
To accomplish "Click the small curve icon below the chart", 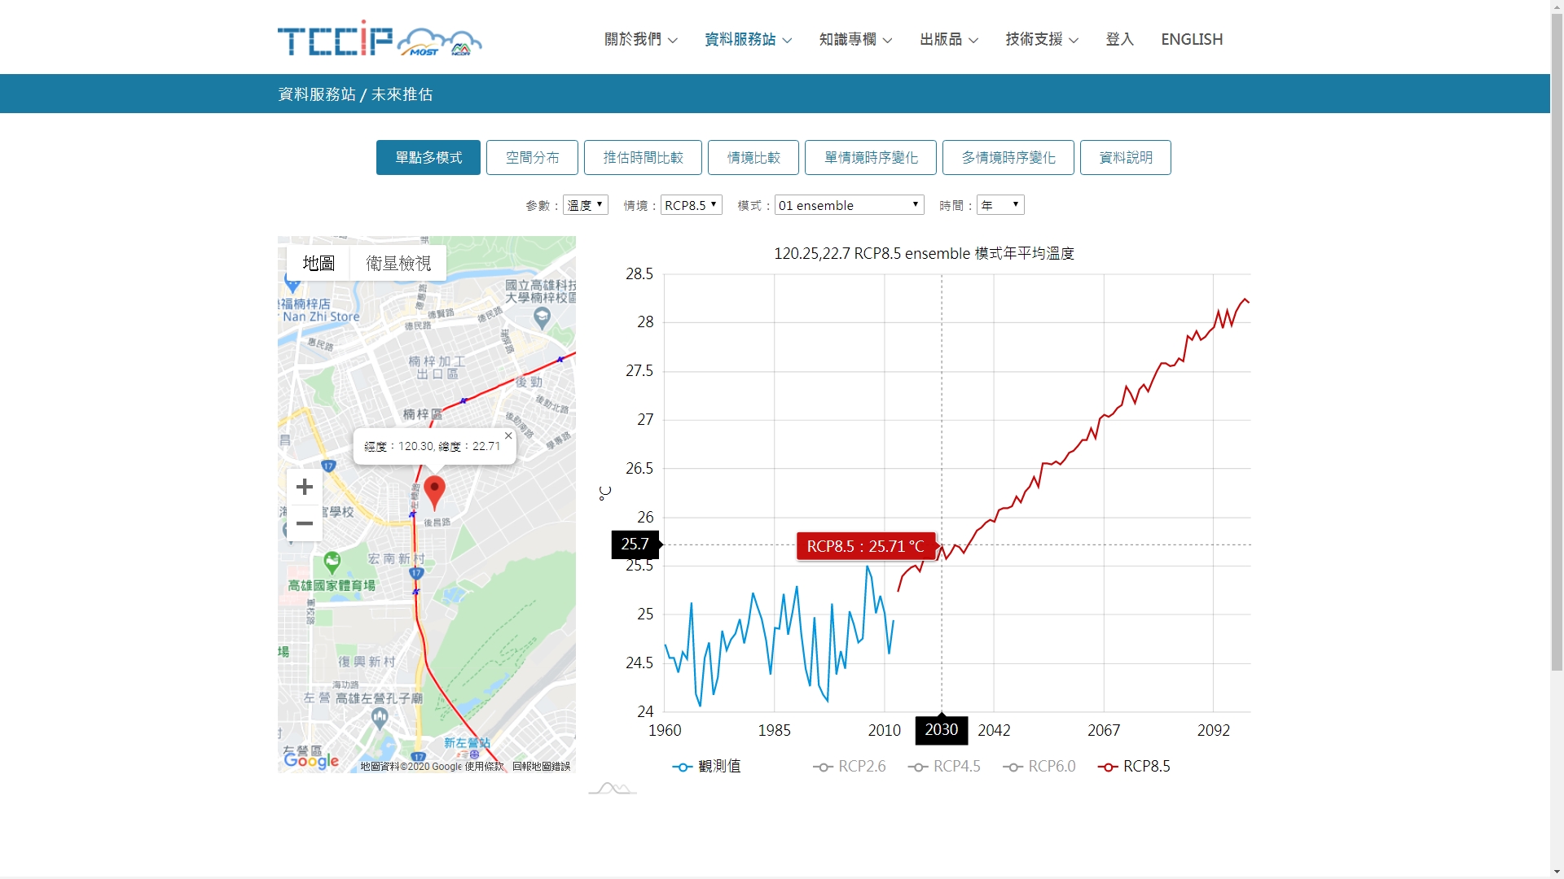I will [x=613, y=788].
